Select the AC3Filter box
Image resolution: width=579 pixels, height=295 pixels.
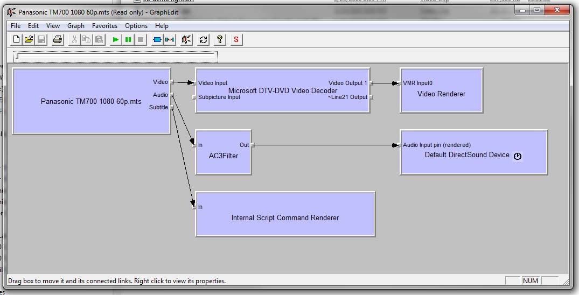224,152
